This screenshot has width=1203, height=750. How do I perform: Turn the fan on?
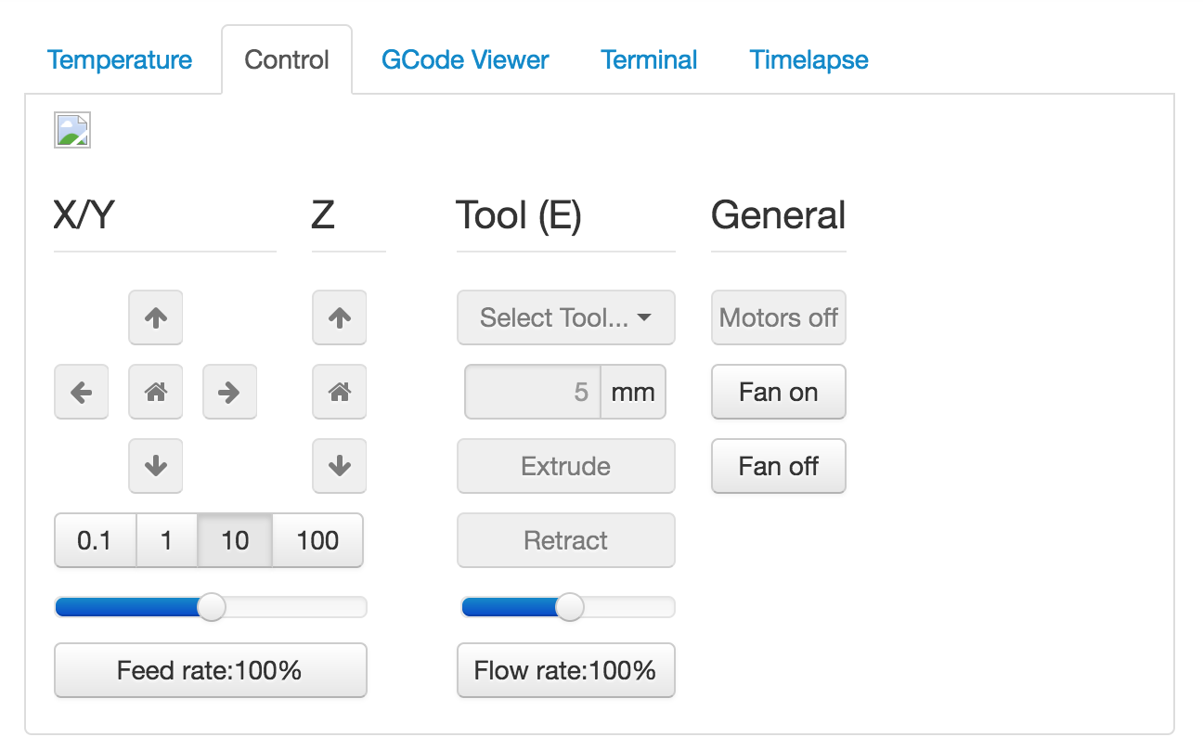[778, 392]
